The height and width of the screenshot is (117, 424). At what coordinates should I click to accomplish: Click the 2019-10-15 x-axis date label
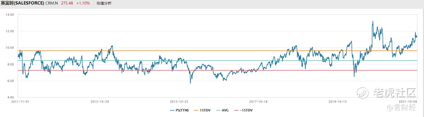pos(337,102)
